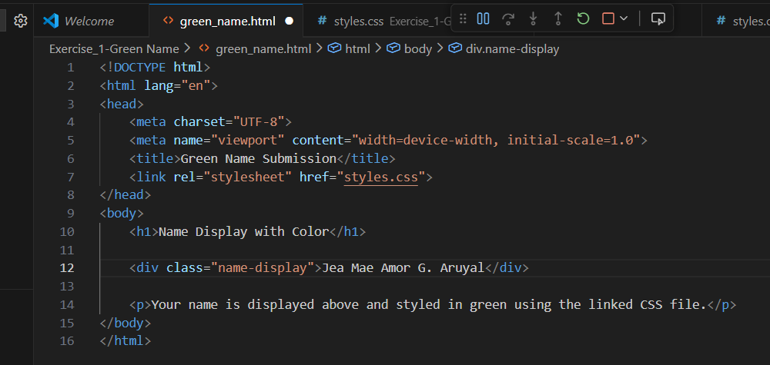This screenshot has width=770, height=365.
Task: Pause the debug session
Action: coord(484,18)
